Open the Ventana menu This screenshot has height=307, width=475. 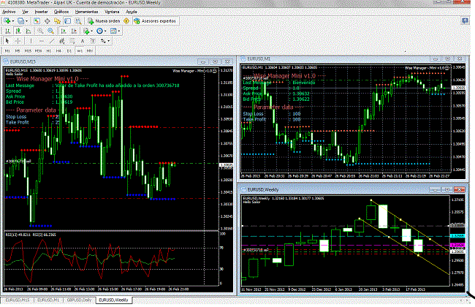click(112, 12)
